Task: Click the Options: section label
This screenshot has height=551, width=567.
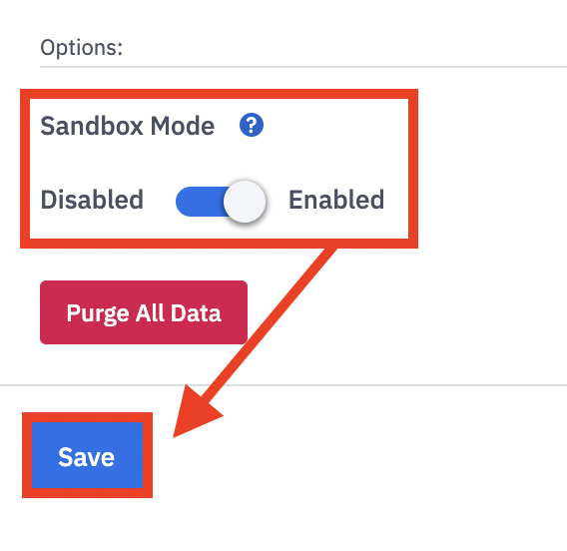Action: pos(82,47)
